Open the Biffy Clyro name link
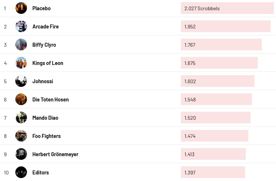276x181 pixels. (44, 45)
